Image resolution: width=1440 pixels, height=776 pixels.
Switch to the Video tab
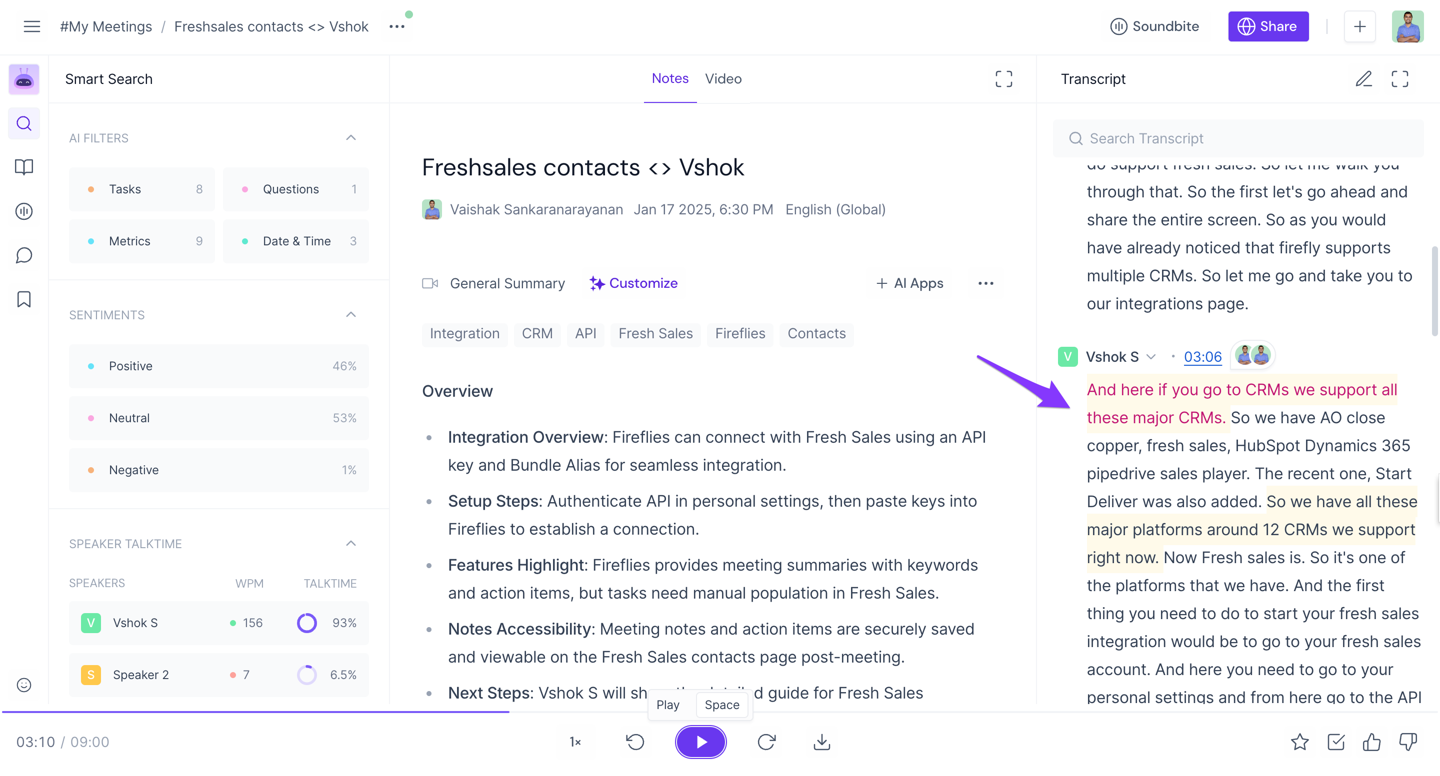[x=723, y=79]
